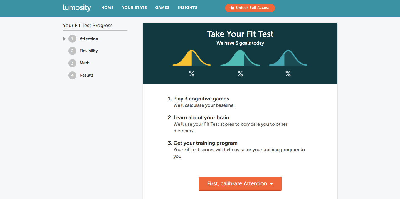400x199 pixels.
Task: Select Flexibility in Fit Test progress
Action: pyautogui.click(x=89, y=51)
